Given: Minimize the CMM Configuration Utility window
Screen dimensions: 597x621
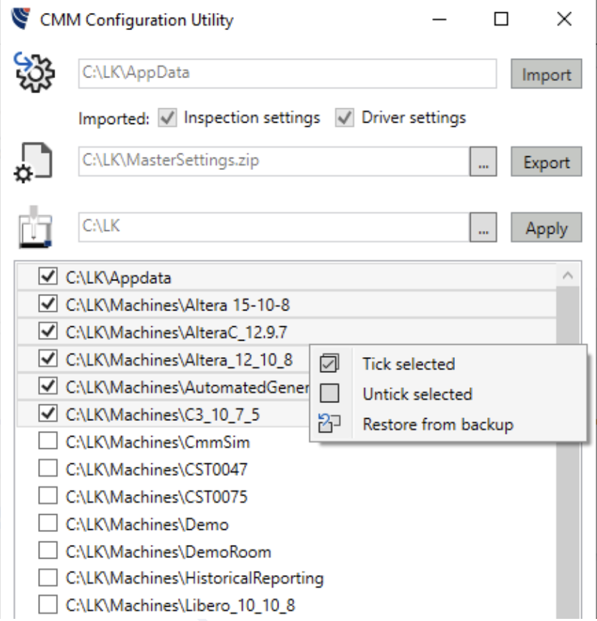Looking at the screenshot, I should pos(439,19).
